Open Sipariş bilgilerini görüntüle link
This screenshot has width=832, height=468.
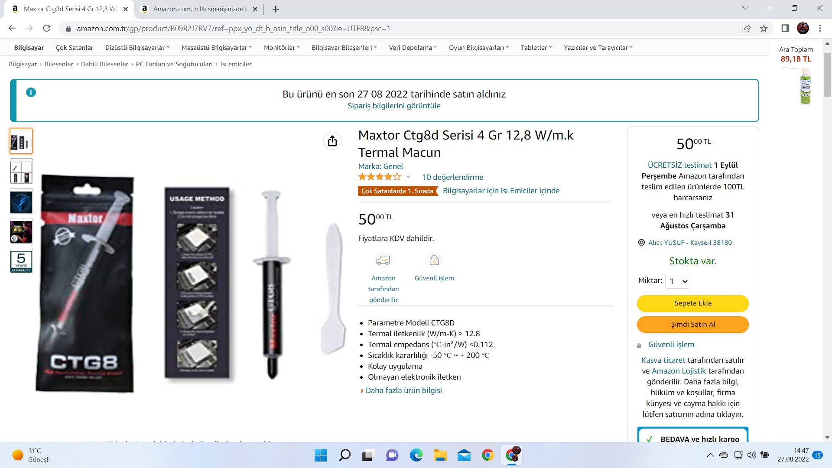click(394, 106)
